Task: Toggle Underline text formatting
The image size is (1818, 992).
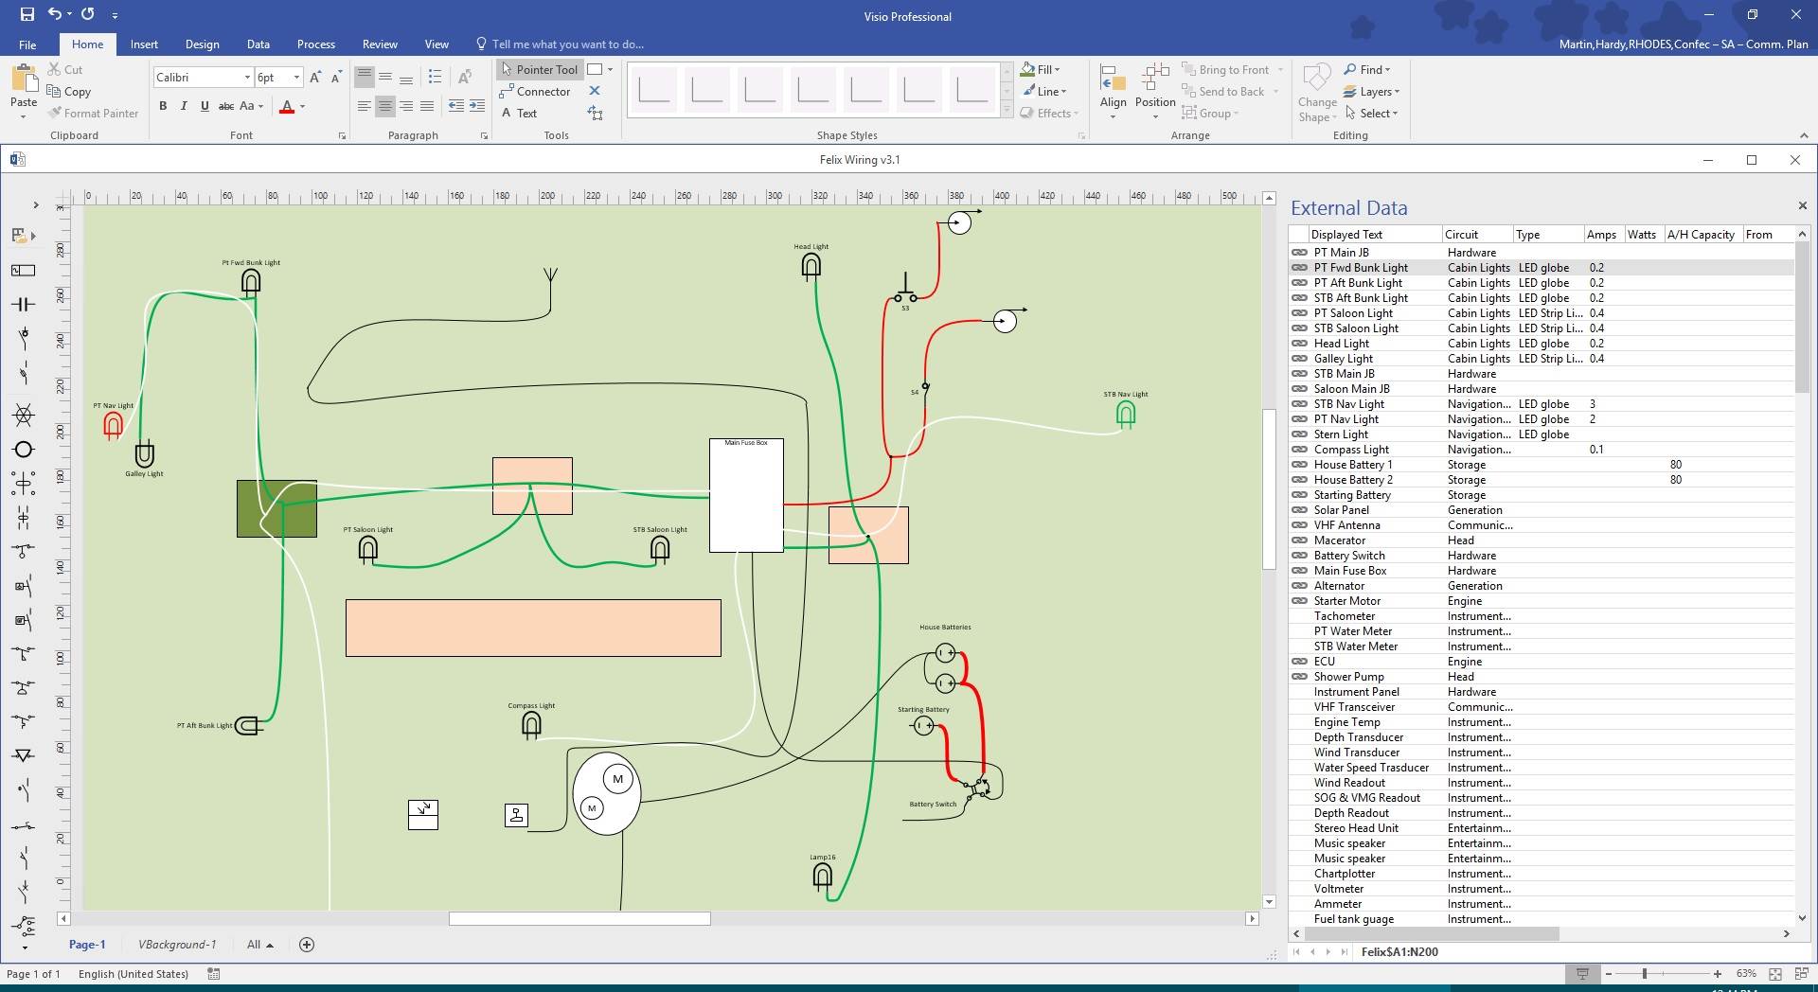Action: coord(205,107)
